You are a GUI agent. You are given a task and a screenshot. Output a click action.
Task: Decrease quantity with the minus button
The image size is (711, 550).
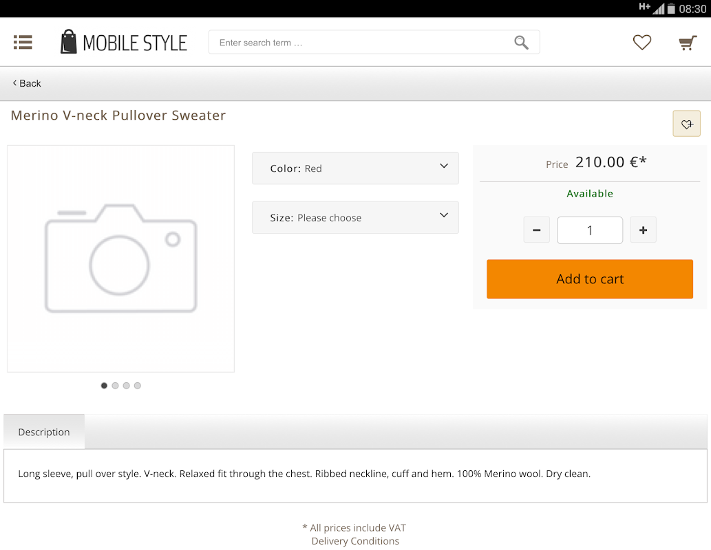(x=537, y=230)
